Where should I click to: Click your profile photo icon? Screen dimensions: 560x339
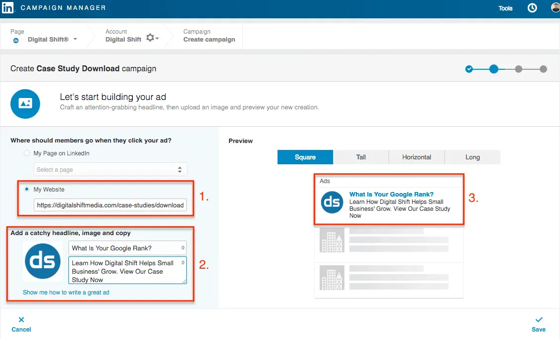point(555,7)
